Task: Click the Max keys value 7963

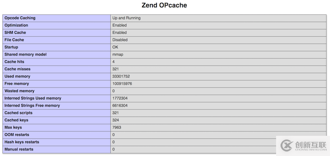Action: pos(117,127)
